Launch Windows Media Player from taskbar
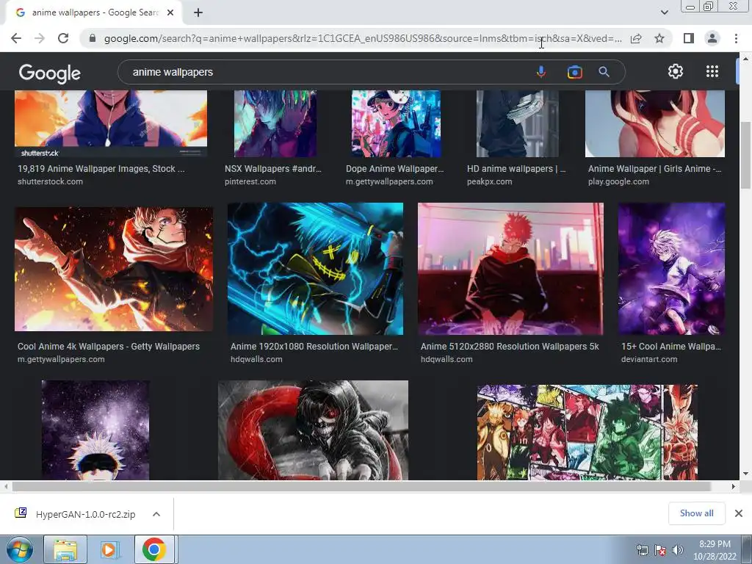Image resolution: width=752 pixels, height=564 pixels. point(110,549)
